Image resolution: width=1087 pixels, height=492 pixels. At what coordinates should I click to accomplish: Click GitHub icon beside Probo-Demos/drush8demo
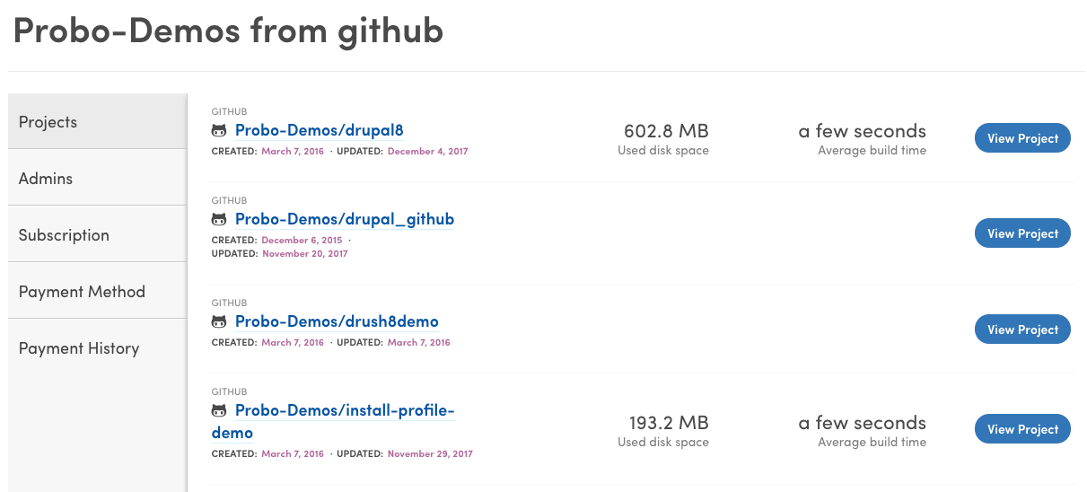tap(218, 322)
